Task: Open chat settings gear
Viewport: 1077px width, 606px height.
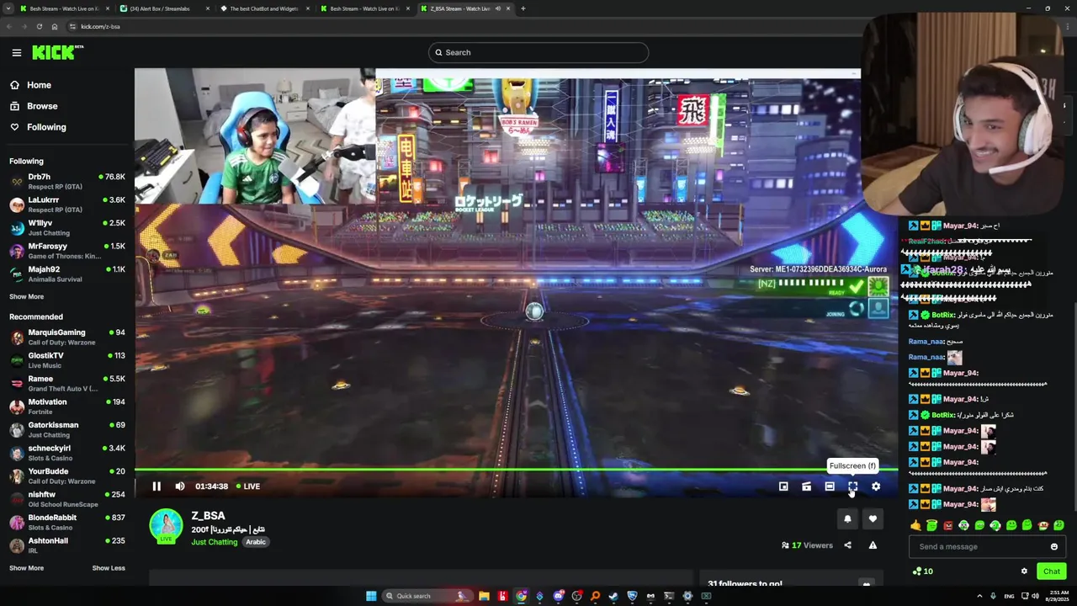Action: tap(1024, 571)
